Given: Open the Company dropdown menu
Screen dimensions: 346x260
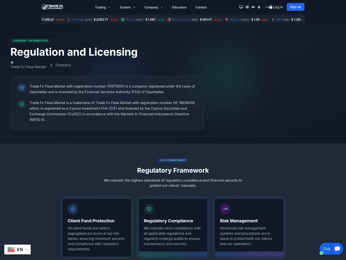Looking at the screenshot, I should [154, 7].
